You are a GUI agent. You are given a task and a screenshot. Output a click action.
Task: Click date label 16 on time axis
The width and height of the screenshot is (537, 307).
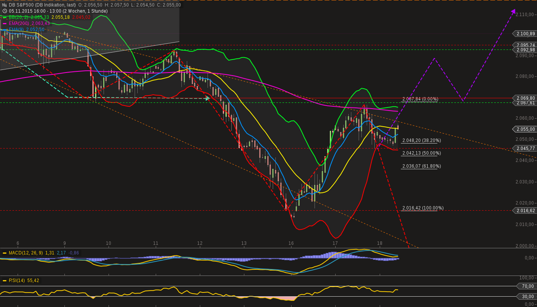tap(291, 243)
